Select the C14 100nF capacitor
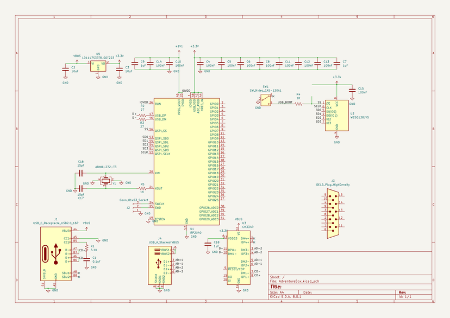 [150, 63]
